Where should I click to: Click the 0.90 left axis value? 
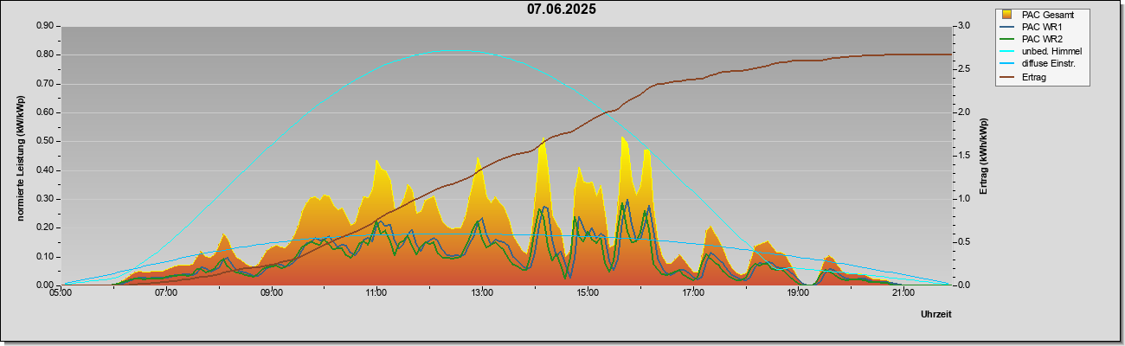tap(45, 26)
